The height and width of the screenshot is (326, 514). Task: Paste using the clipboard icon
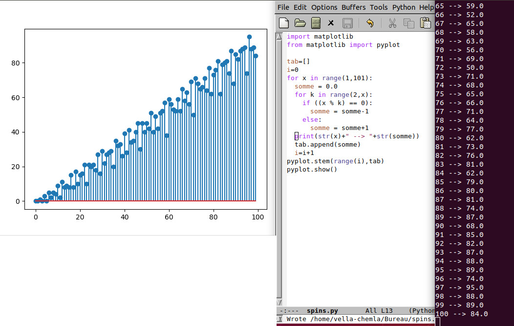[425, 23]
